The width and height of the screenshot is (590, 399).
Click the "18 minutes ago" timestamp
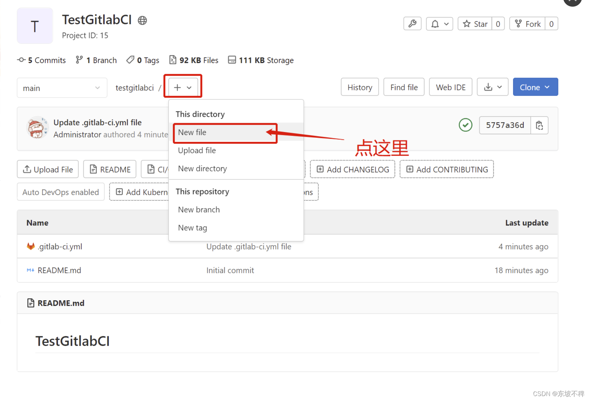point(521,270)
